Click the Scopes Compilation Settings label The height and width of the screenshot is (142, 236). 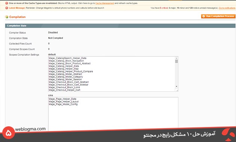24,55
